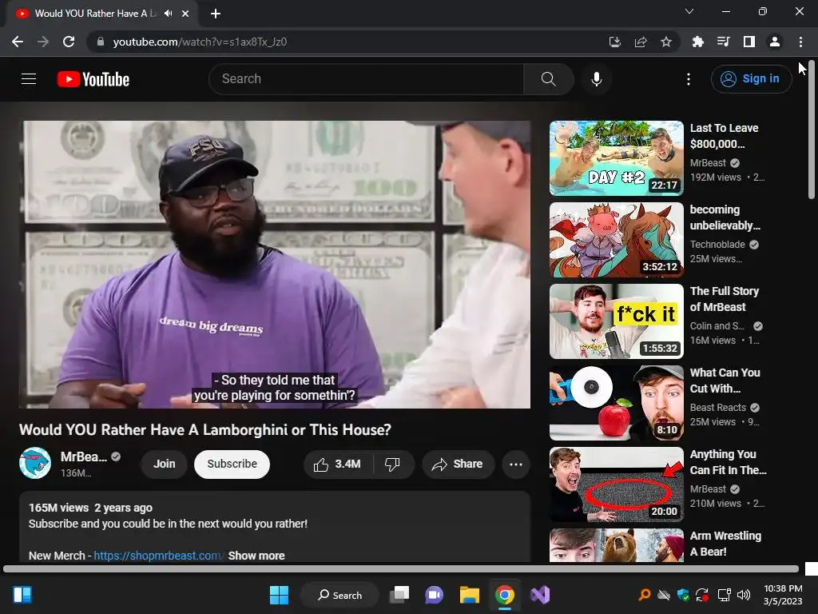Viewport: 818px width, 614px height.
Task: Open the tab search chevron
Action: [689, 11]
